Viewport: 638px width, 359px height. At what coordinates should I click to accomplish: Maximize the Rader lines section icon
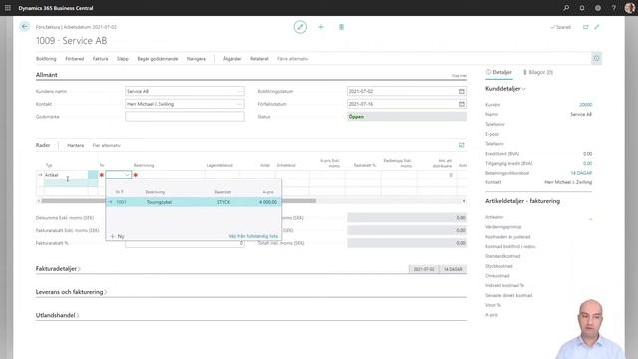click(461, 145)
